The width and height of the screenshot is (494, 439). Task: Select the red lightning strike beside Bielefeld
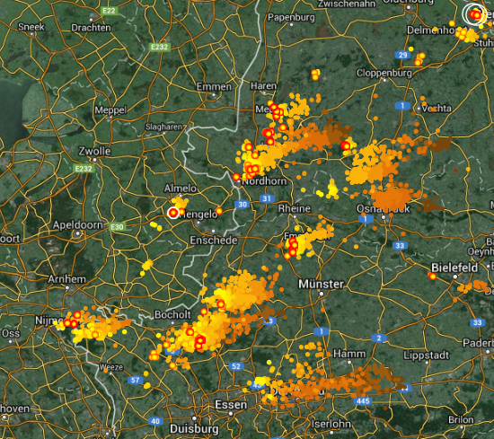pos(433,277)
